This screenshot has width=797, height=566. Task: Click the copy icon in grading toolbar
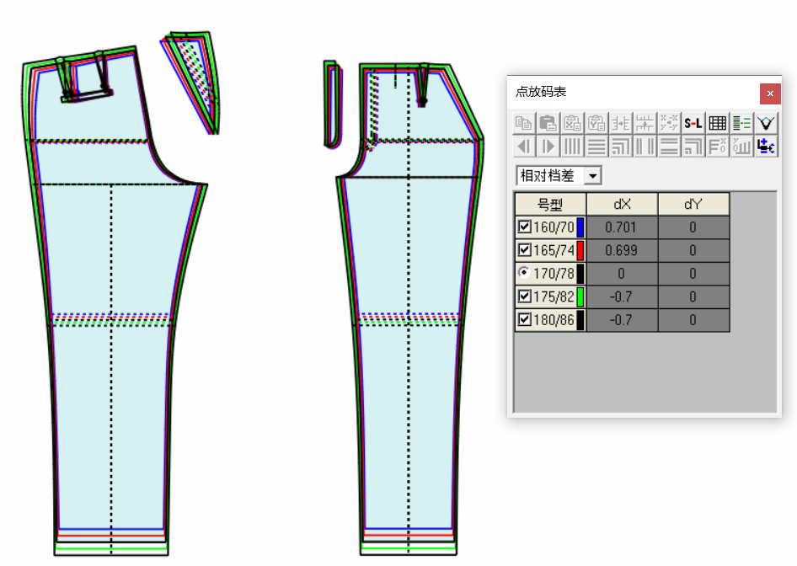[x=524, y=123]
